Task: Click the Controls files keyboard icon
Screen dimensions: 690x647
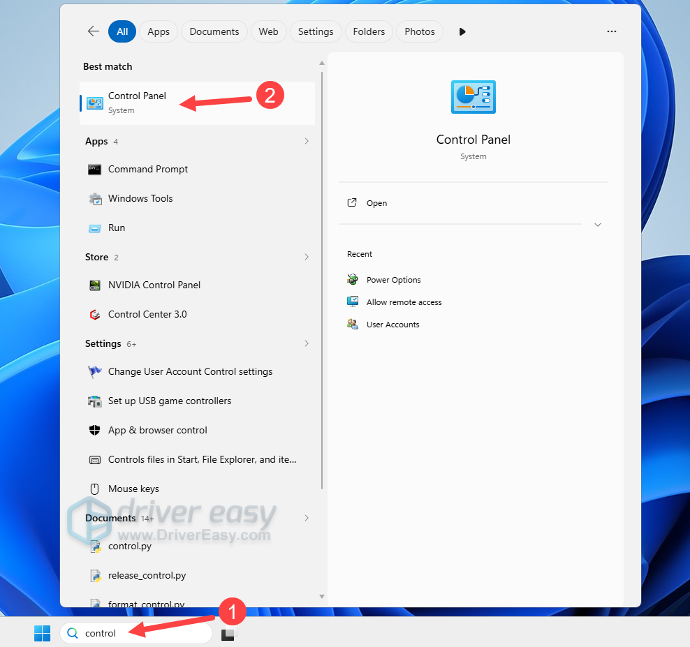Action: (94, 460)
